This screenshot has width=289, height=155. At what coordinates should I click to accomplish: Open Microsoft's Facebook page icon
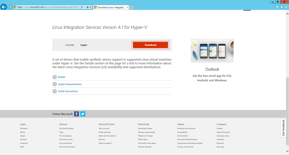76,114
